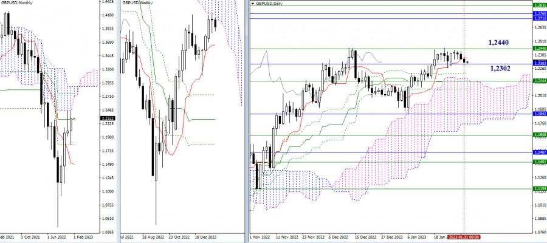Select the 1.1842 blue price label
Viewport: 547px width, 243px height.
click(x=540, y=114)
